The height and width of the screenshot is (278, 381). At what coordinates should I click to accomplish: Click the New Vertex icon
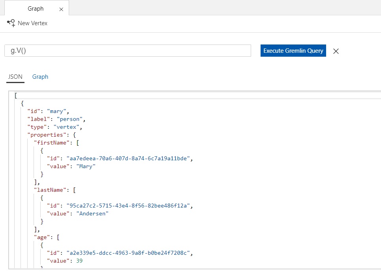[x=11, y=23]
